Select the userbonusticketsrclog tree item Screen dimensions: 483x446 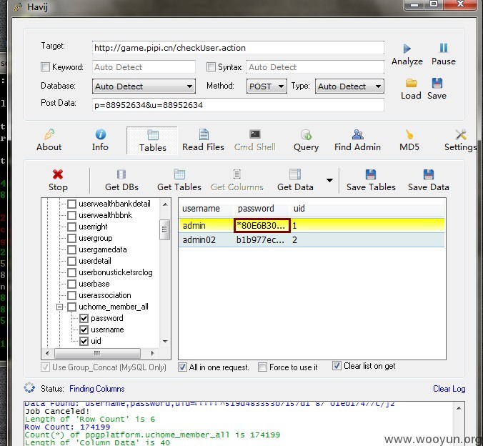click(116, 272)
